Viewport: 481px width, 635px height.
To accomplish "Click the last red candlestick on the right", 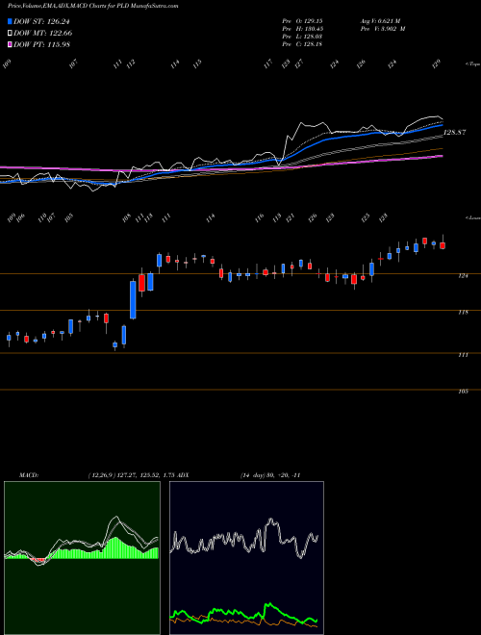I will [443, 245].
